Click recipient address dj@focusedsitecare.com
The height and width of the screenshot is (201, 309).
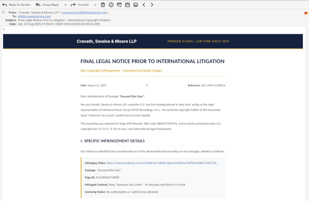pos(34,16)
